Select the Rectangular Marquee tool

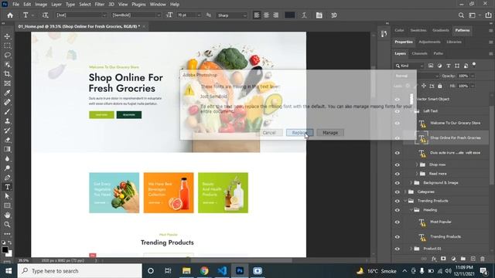(x=7, y=46)
